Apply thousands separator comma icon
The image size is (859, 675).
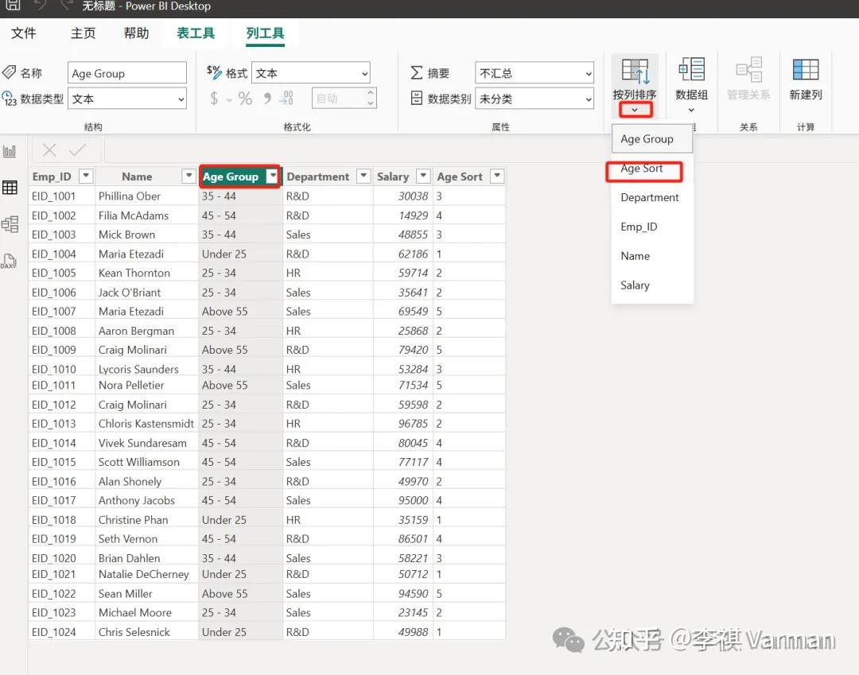coord(267,98)
